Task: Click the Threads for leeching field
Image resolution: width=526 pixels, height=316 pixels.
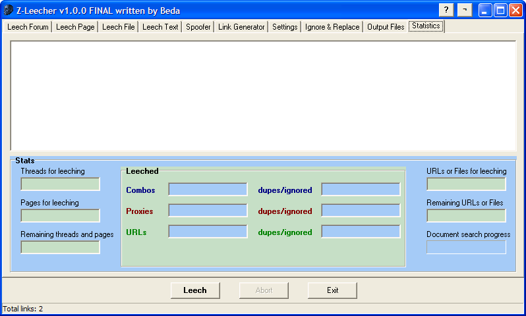Action: (x=61, y=184)
